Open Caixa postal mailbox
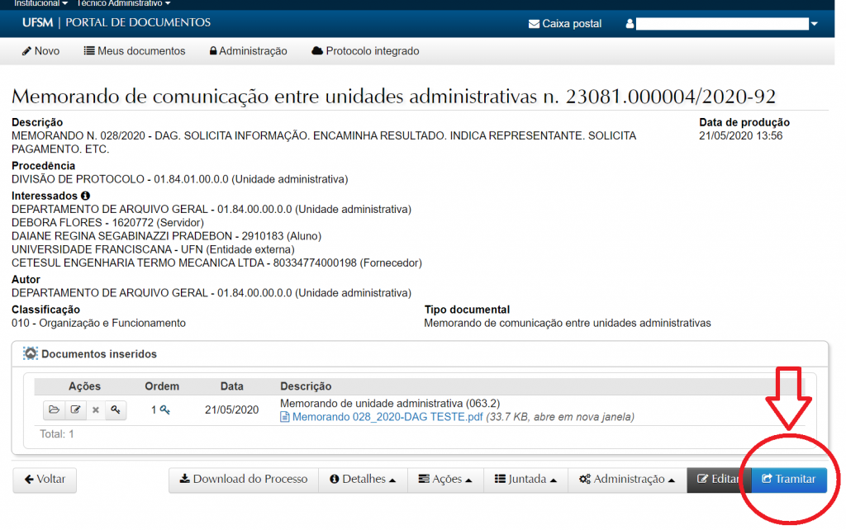 pos(565,24)
